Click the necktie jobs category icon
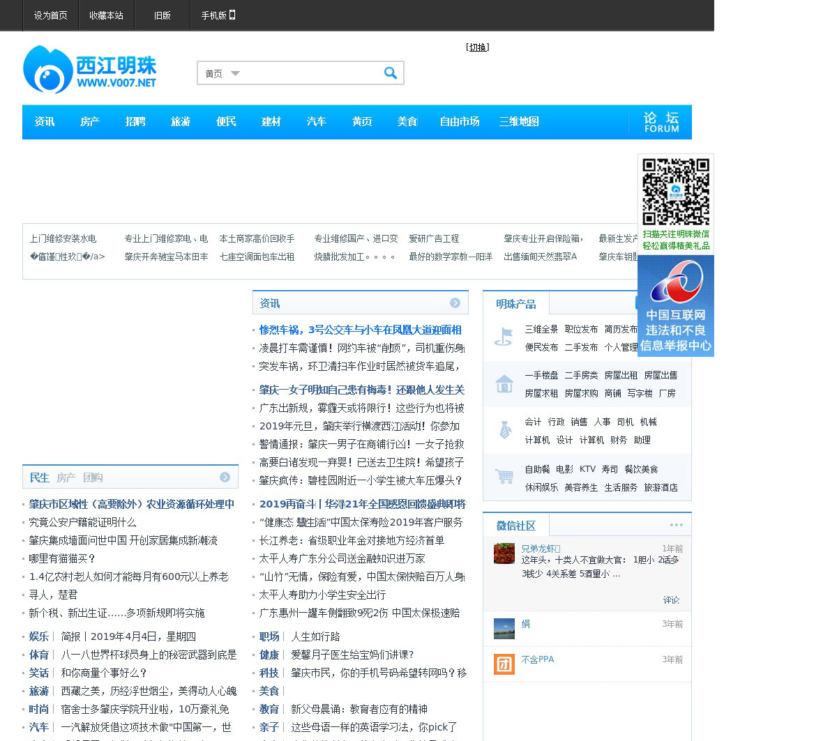The image size is (837, 741). (x=505, y=430)
